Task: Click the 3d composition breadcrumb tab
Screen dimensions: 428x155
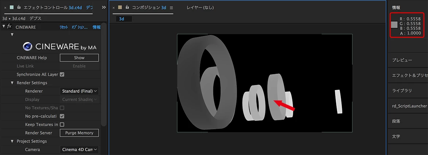Action: coord(124,19)
